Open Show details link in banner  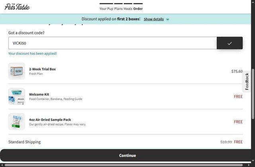[x=154, y=19]
